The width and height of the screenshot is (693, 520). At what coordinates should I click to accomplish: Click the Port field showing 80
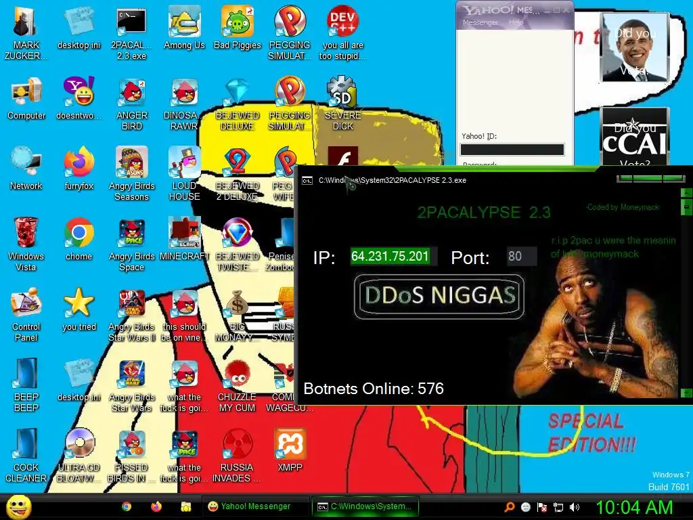(522, 256)
